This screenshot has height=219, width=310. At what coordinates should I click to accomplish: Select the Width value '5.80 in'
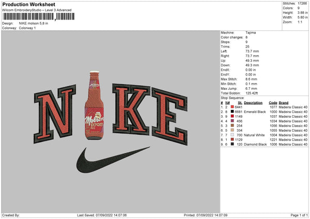pos(302,18)
